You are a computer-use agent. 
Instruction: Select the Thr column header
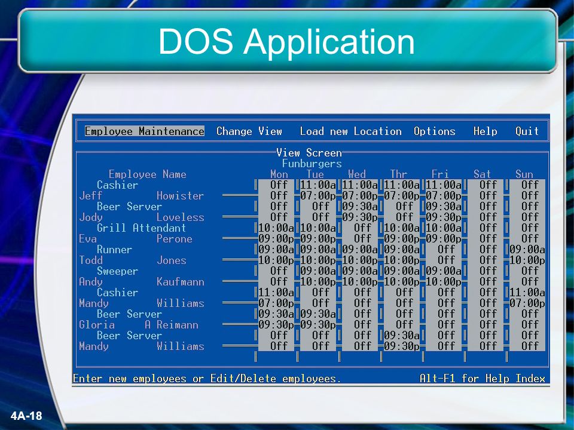(x=399, y=174)
